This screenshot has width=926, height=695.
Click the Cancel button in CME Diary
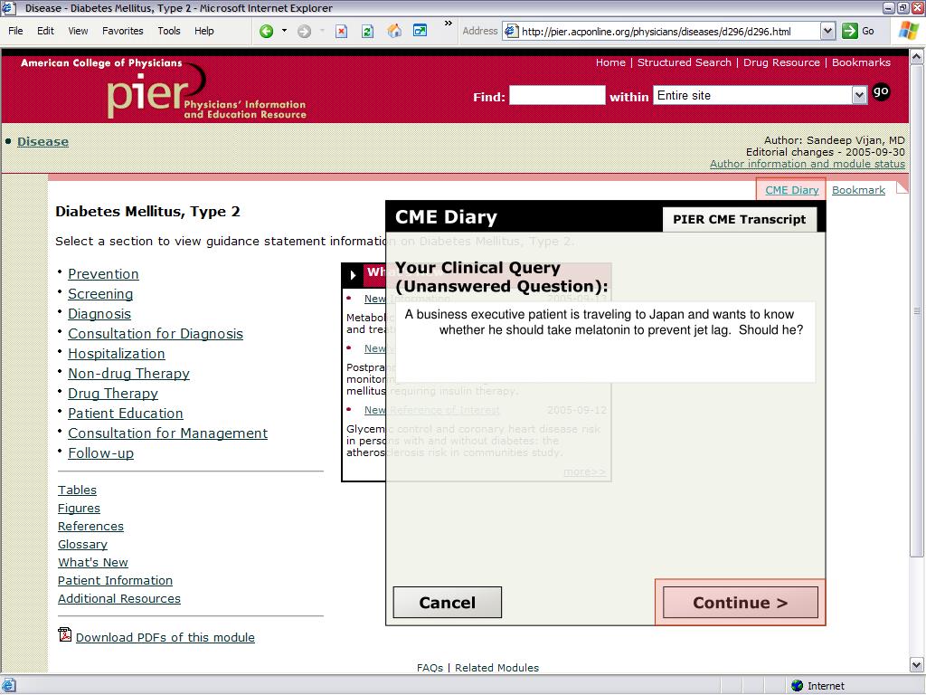(448, 602)
